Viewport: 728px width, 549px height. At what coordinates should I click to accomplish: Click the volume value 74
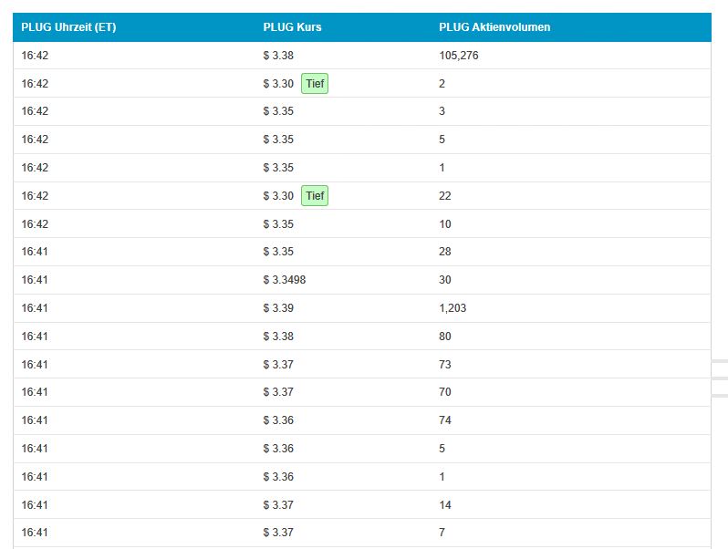tap(445, 420)
